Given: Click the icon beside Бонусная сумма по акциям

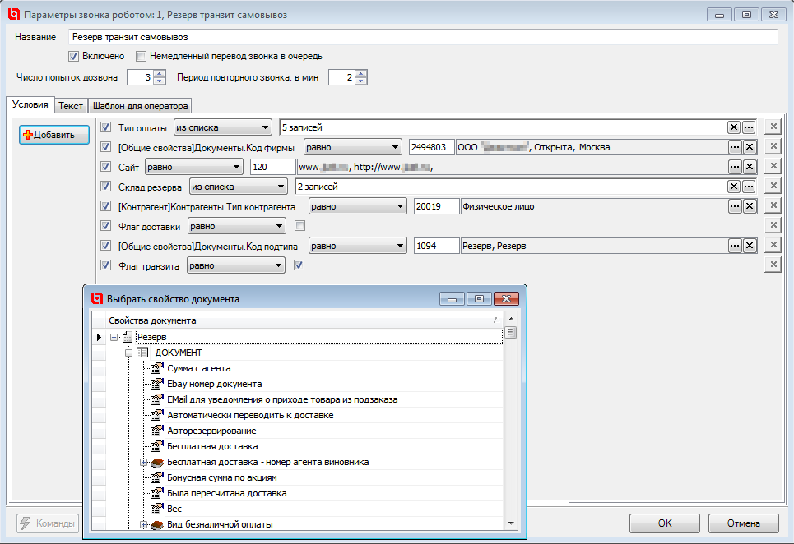Looking at the screenshot, I should point(157,477).
